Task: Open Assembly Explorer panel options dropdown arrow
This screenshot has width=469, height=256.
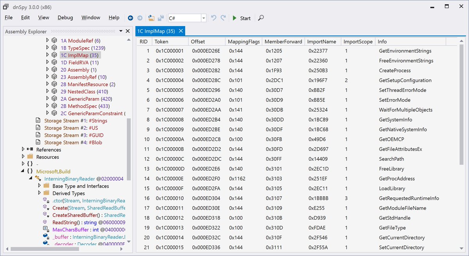Action: click(121, 31)
